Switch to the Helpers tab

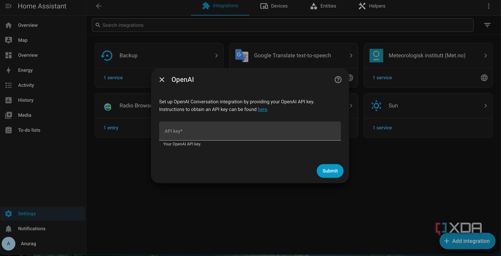(x=372, y=6)
